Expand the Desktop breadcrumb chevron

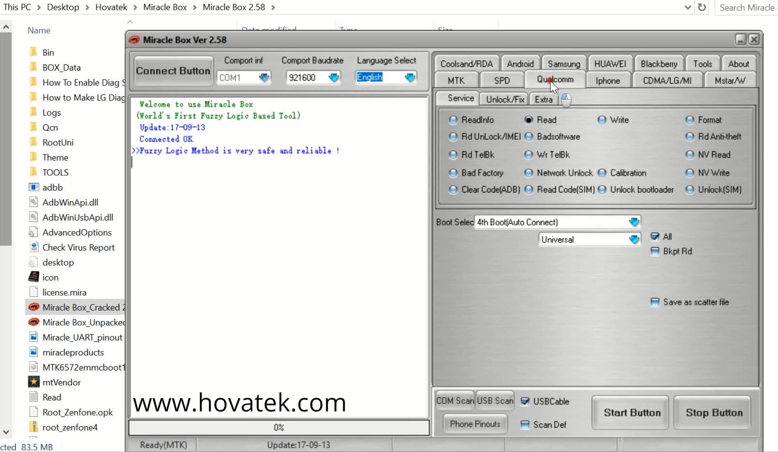87,7
